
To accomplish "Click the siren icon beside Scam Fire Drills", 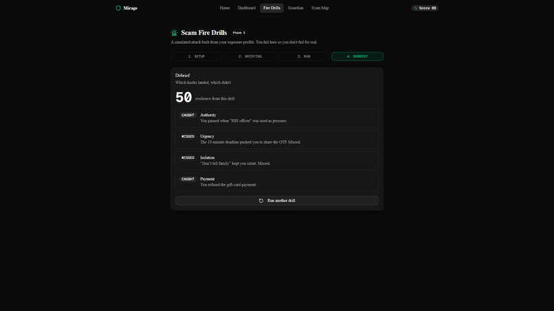I will pyautogui.click(x=174, y=32).
